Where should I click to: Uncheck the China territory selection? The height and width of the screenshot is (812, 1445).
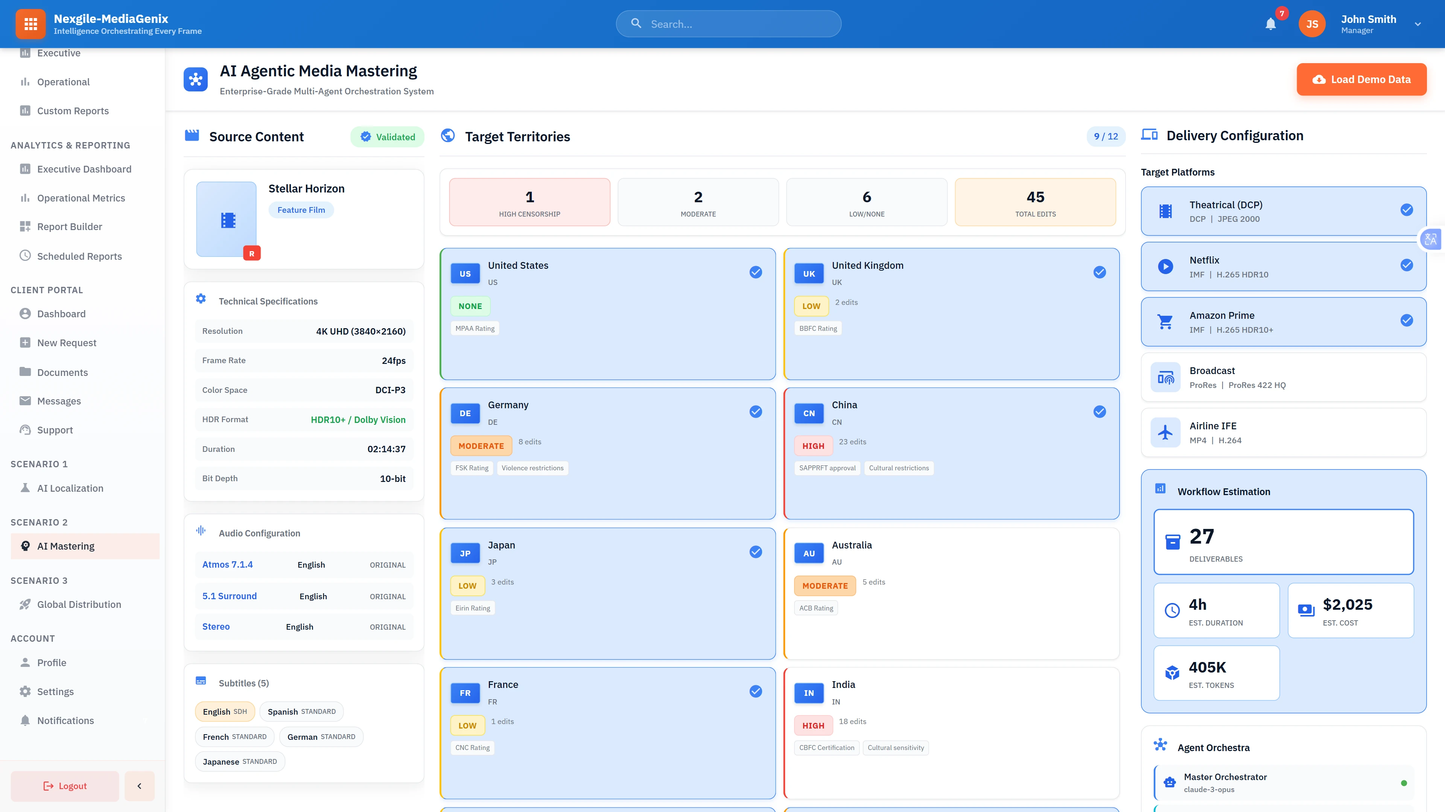(x=1099, y=412)
